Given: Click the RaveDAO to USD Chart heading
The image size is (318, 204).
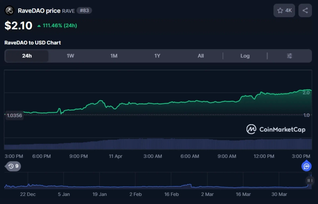Looking at the screenshot, I should [x=33, y=43].
